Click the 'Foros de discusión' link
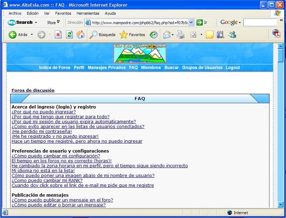 33,90
